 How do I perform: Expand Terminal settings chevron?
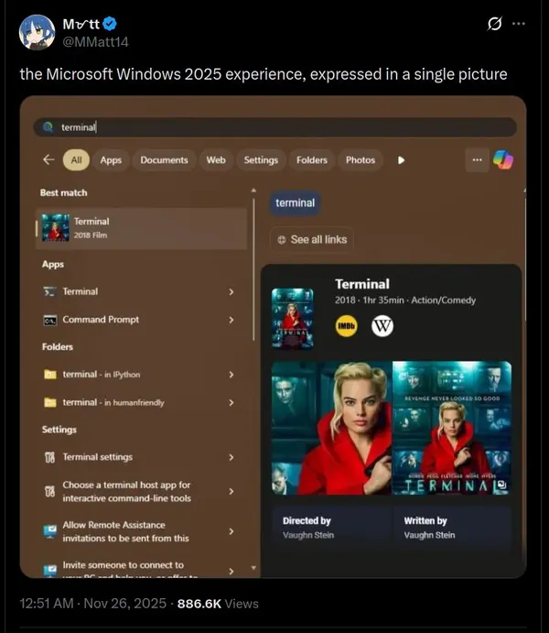click(231, 457)
